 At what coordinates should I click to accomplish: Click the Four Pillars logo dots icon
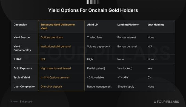pyautogui.click(x=155, y=102)
